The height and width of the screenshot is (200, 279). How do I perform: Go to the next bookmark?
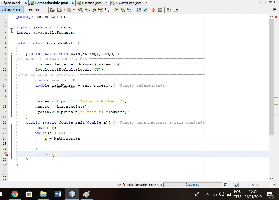click(123, 10)
